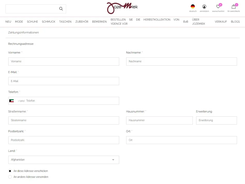Screen dimensions: 245x184
Task: Click the anmelden user account icon
Action: pyautogui.click(x=204, y=6)
